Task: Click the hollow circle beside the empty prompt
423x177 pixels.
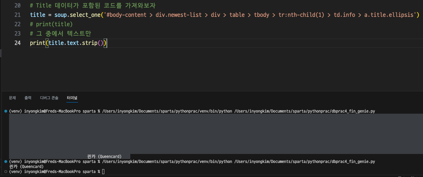Action: tap(6, 171)
